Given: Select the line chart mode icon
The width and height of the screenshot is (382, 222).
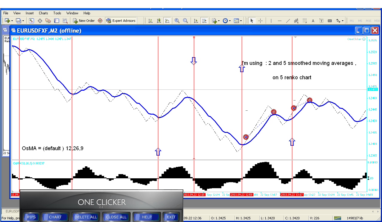Looking at the screenshot, I should (x=167, y=21).
